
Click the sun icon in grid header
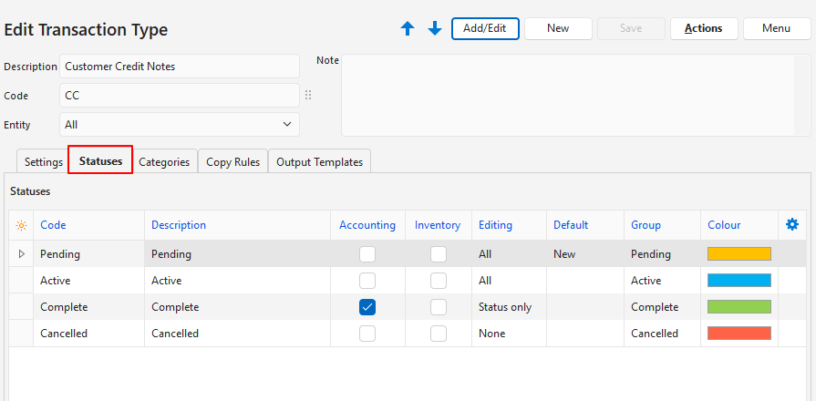coord(21,225)
